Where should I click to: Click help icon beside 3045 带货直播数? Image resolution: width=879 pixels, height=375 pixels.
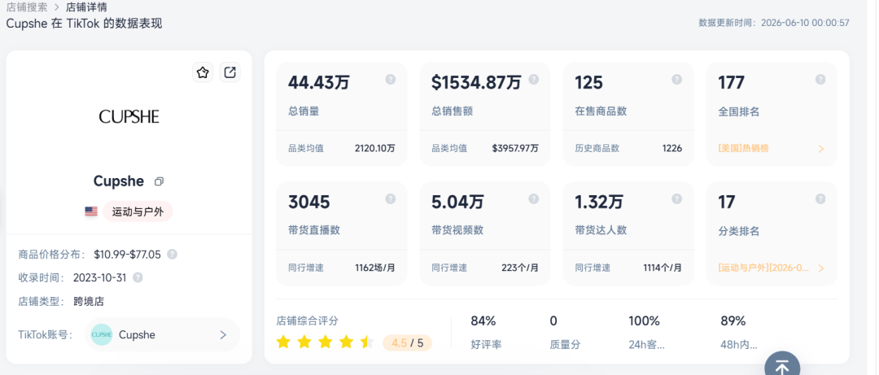tap(391, 199)
